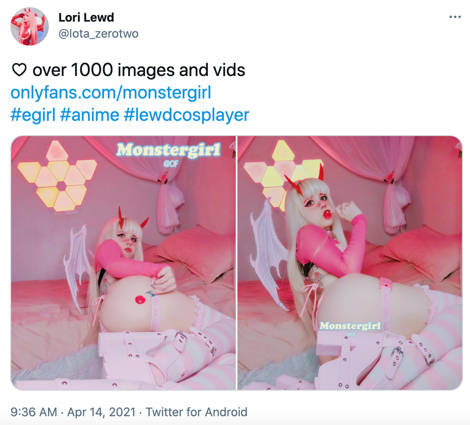Open the Lori Lewd display name

coord(86,18)
